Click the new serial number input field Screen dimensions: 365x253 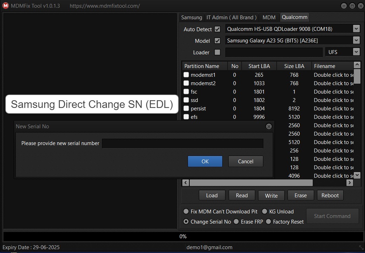(x=182, y=143)
